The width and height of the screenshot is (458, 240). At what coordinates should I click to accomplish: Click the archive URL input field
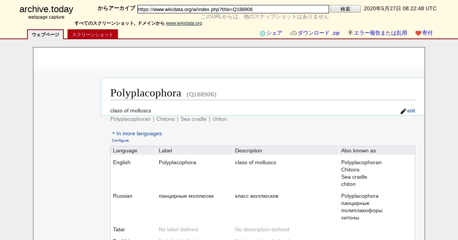pos(233,9)
